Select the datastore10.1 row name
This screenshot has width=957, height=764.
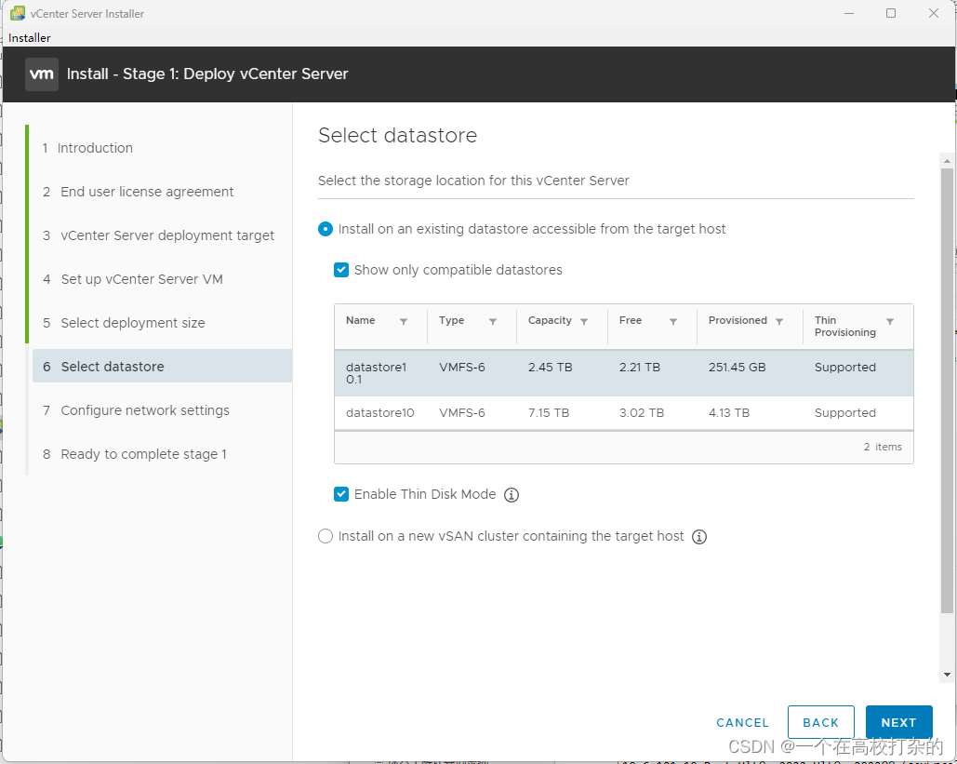pos(376,373)
